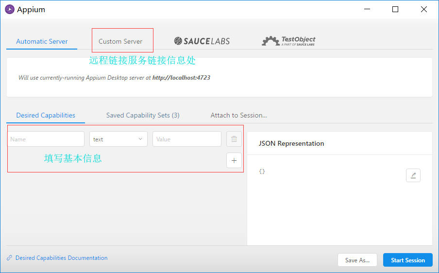Minimize the Appium window
Screen dimensions: 439x273
(367, 9)
